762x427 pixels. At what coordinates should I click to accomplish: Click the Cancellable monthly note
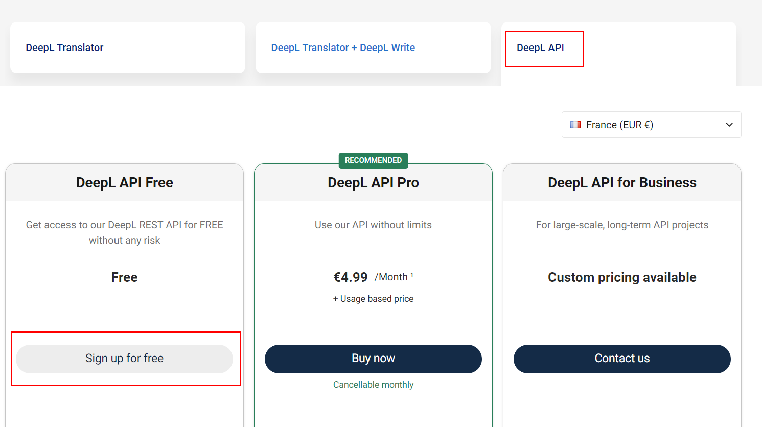tap(373, 385)
